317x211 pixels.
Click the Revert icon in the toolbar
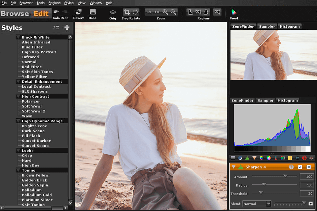click(79, 12)
